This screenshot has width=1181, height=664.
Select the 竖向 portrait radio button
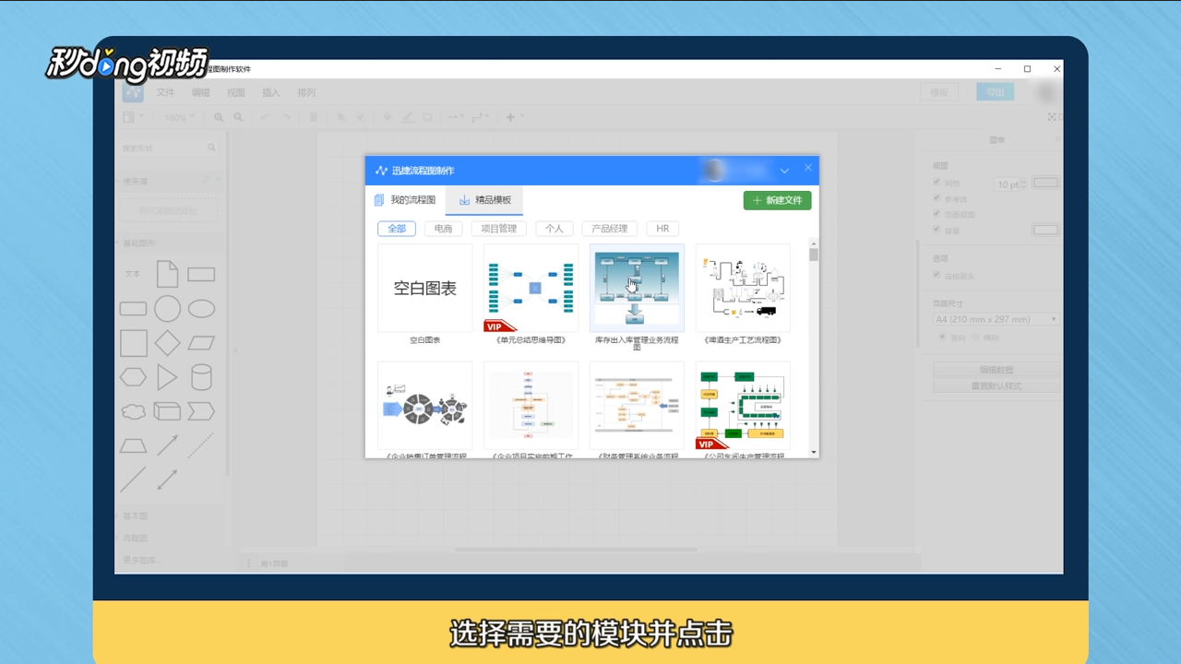pos(943,338)
